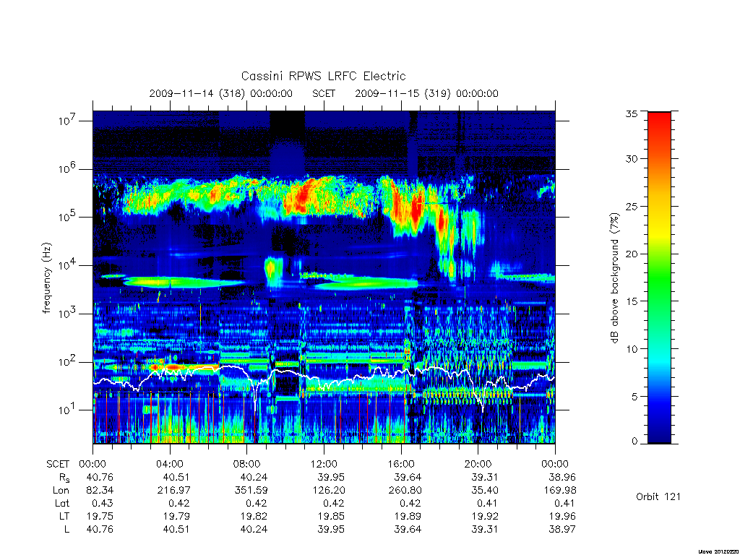Click the "dB above background (7%)" colorbar label
The height and width of the screenshot is (555, 740).
(x=614, y=278)
